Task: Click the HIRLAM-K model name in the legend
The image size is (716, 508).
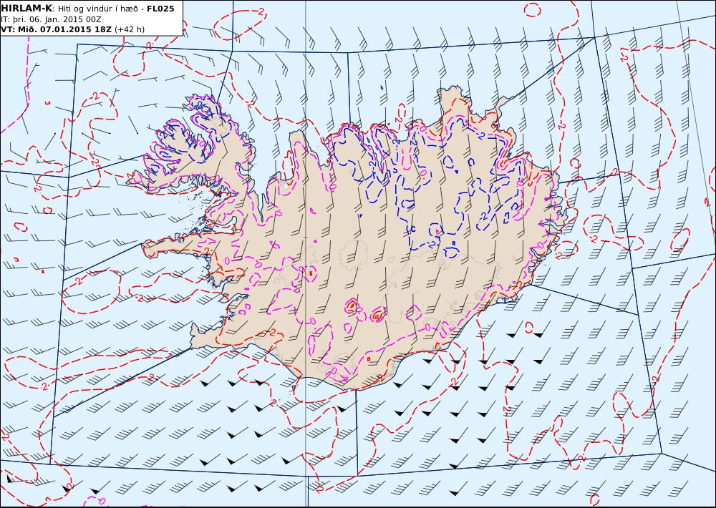Action: pos(26,9)
